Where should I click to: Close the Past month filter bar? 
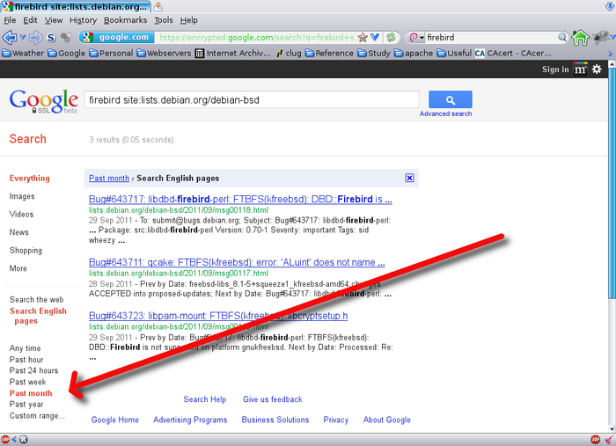(x=409, y=178)
